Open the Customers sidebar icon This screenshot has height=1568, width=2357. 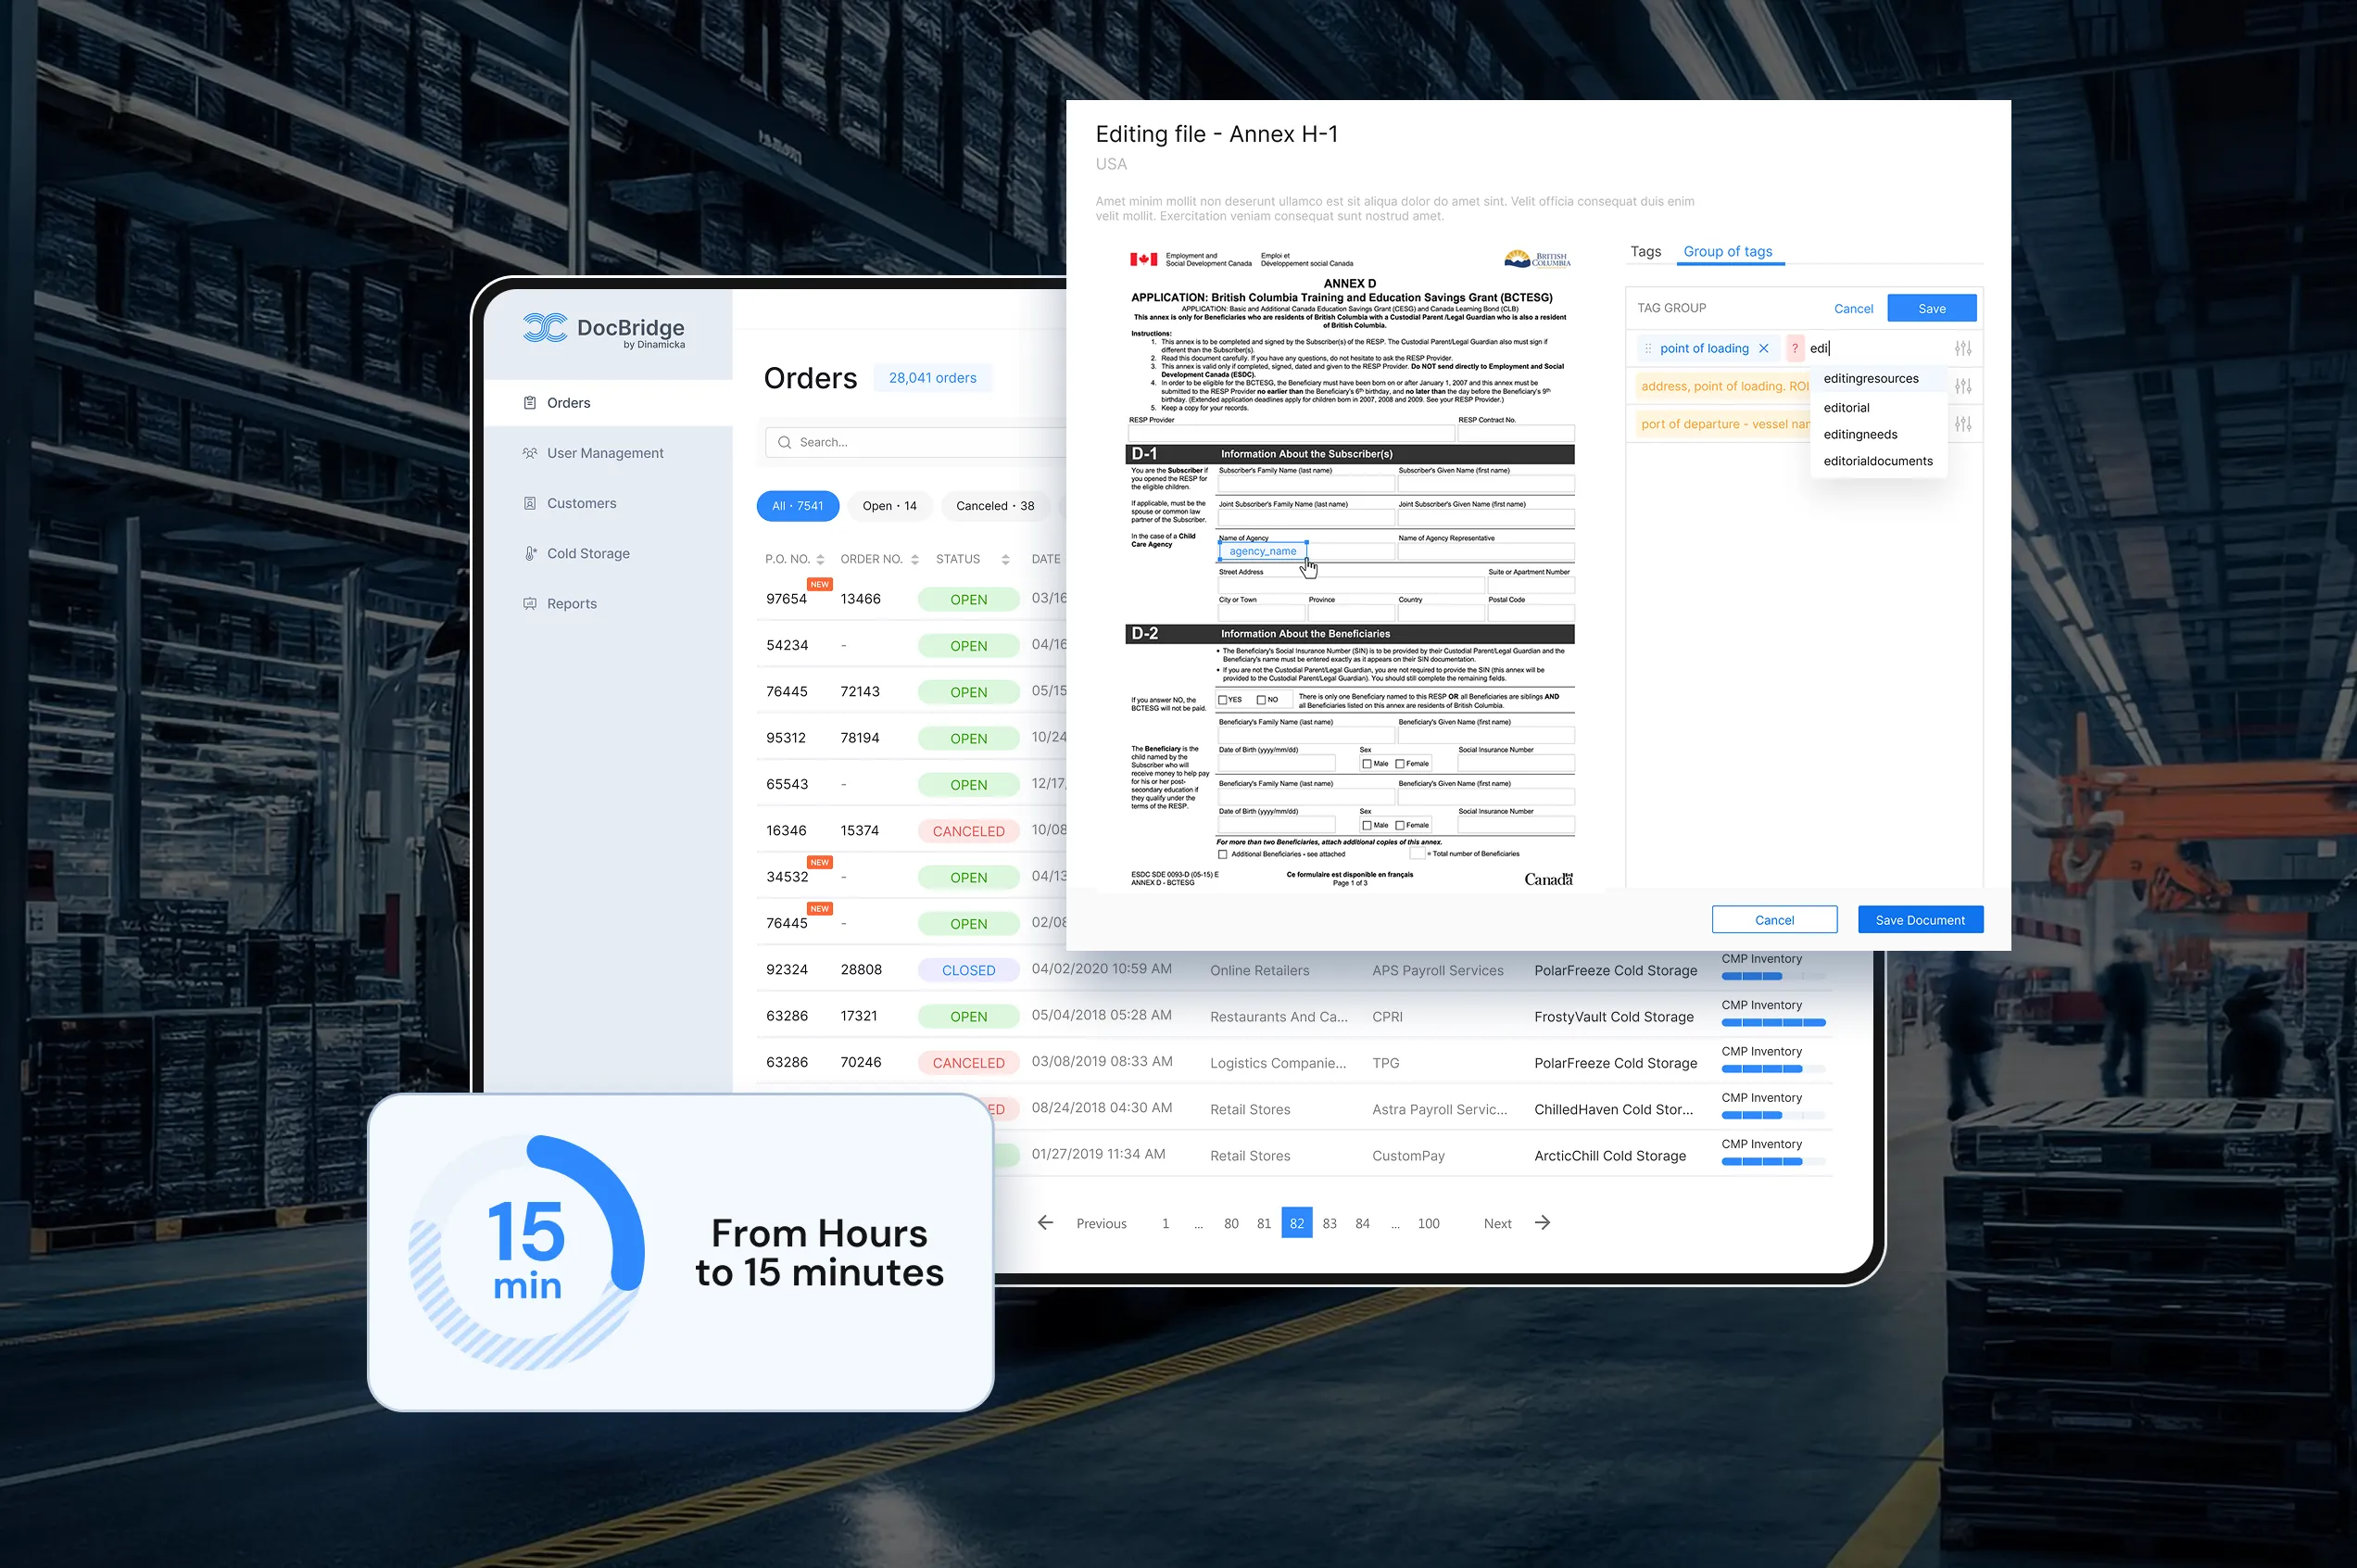[x=530, y=503]
